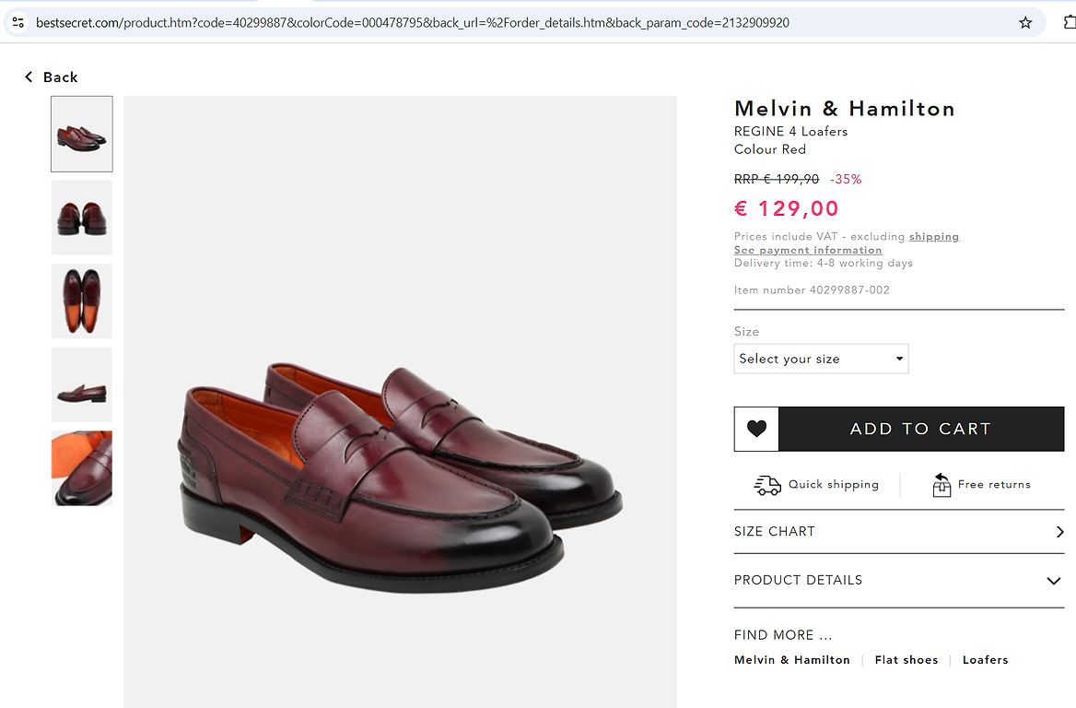1076x708 pixels.
Task: Open See payment information link
Action: pyautogui.click(x=808, y=250)
